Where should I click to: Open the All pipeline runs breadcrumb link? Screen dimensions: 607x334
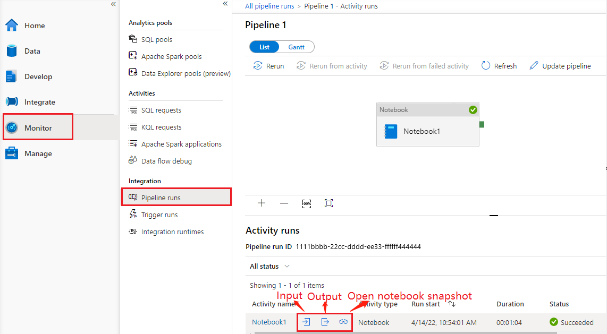[269, 6]
